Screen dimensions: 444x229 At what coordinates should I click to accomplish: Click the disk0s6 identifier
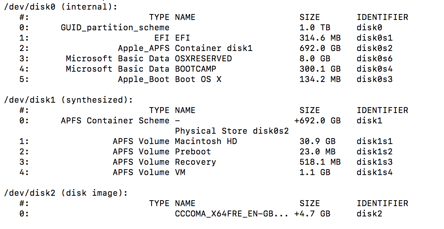374,58
